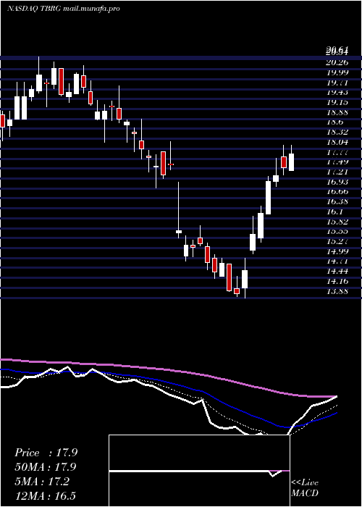Image resolution: width=362 pixels, height=507 pixels.
Task: Pick the 19.15 price axis label
Action: 337,103
